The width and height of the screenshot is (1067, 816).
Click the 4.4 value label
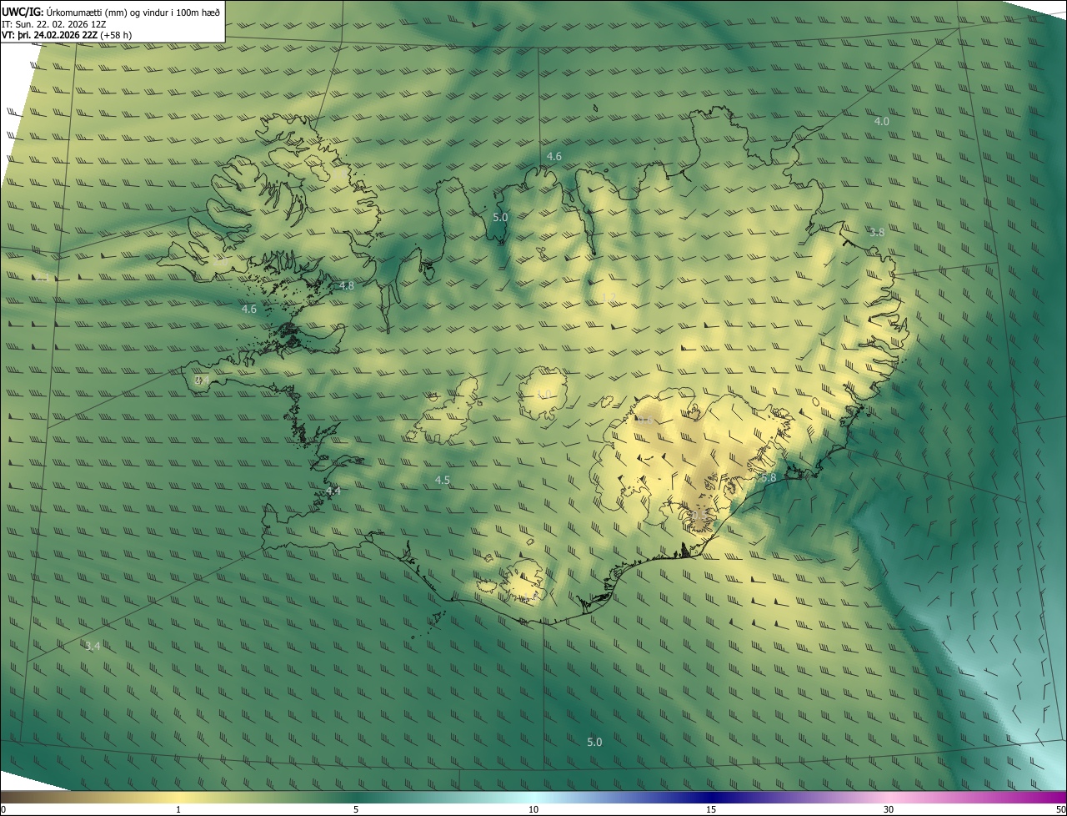coord(333,491)
